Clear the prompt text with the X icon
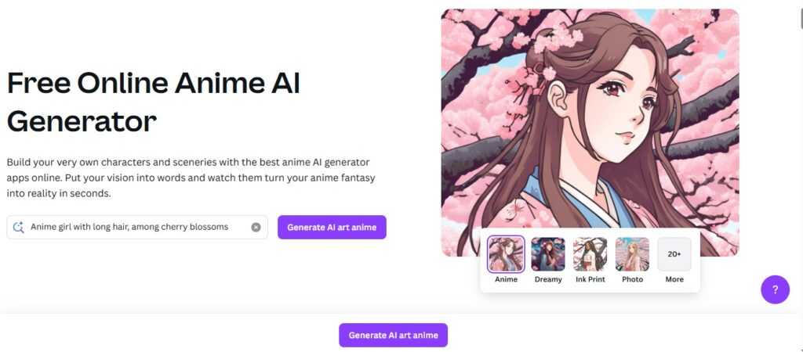Screen dimensions: 803x352 tap(256, 228)
